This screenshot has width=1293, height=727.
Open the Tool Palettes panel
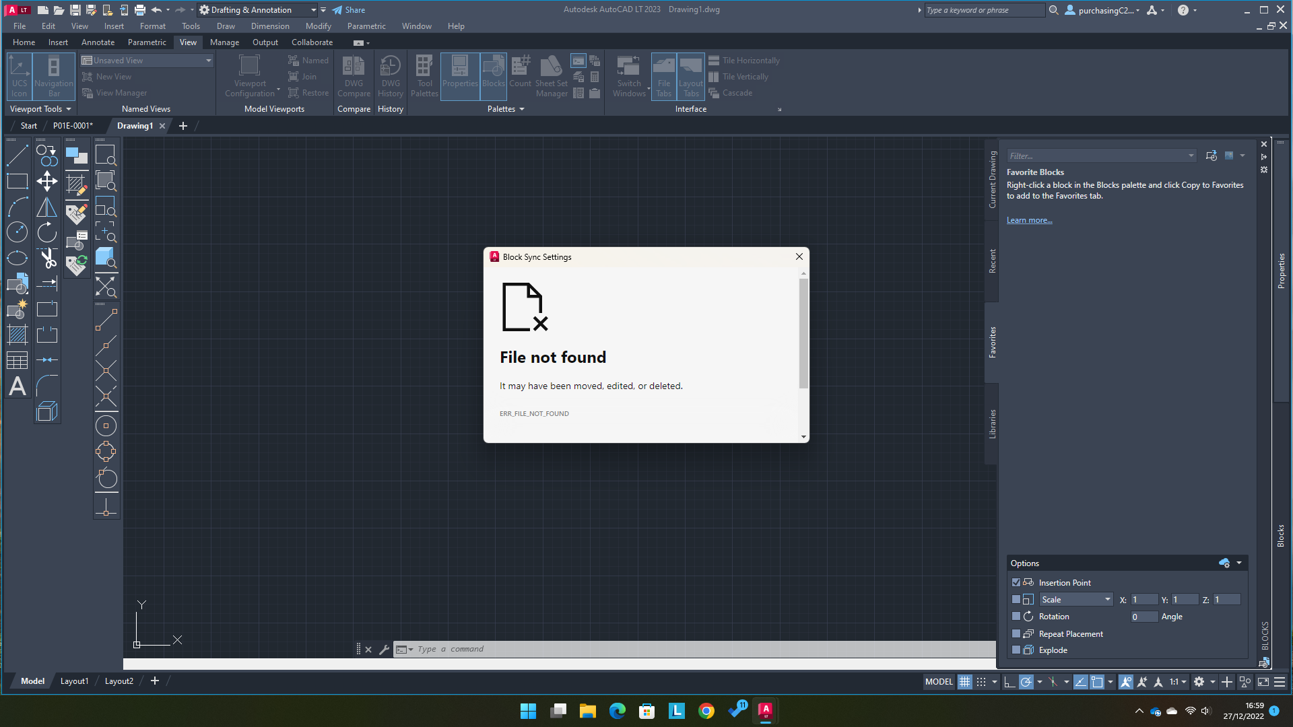424,75
